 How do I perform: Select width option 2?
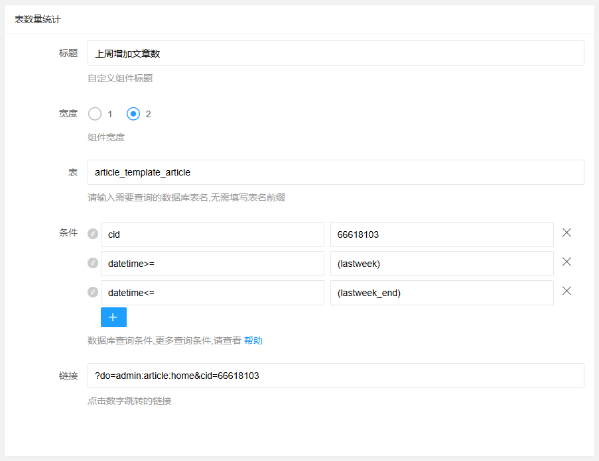133,114
